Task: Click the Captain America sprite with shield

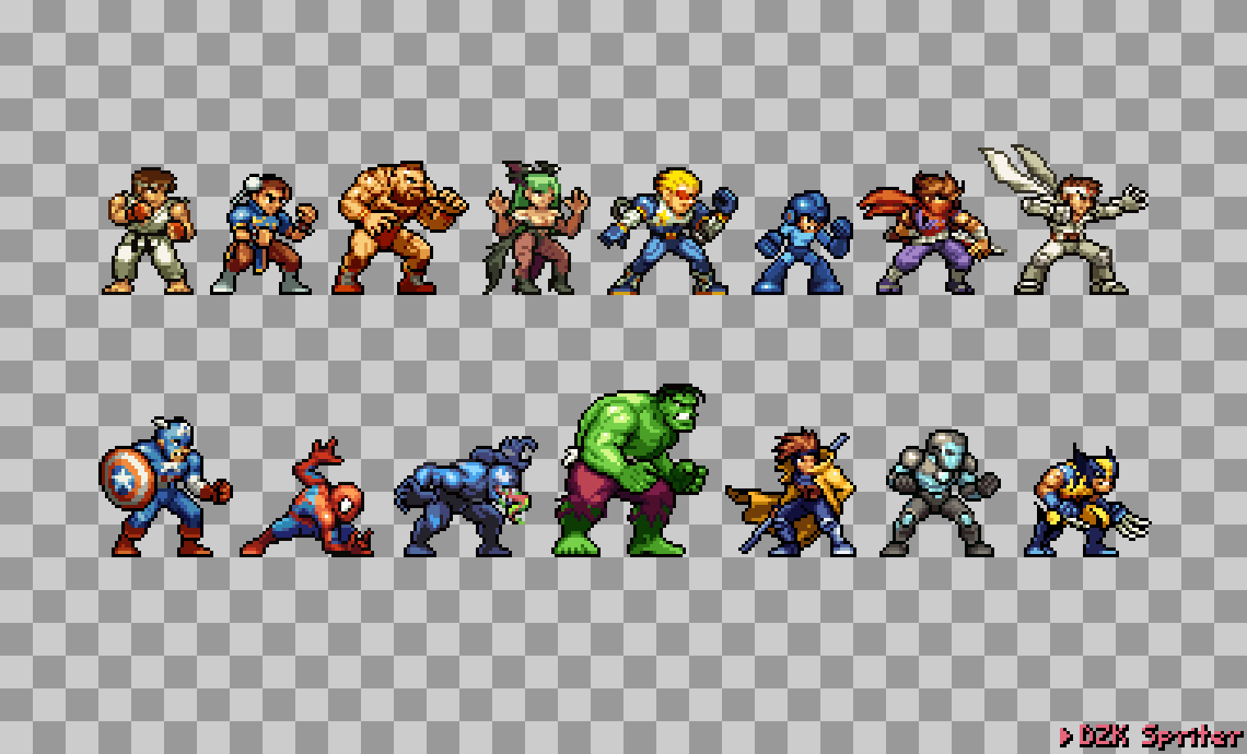Action: [x=167, y=487]
